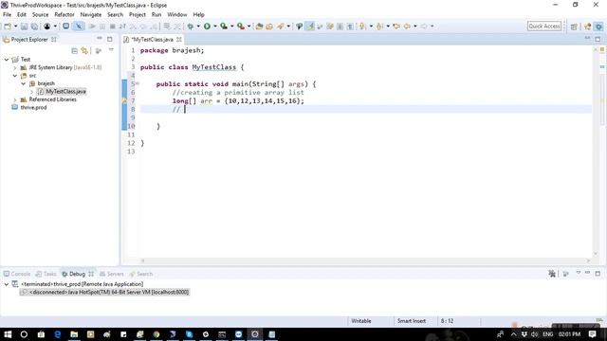Maximize the Project Explorer panel
Screen dimensions: 607x341
click(x=110, y=39)
